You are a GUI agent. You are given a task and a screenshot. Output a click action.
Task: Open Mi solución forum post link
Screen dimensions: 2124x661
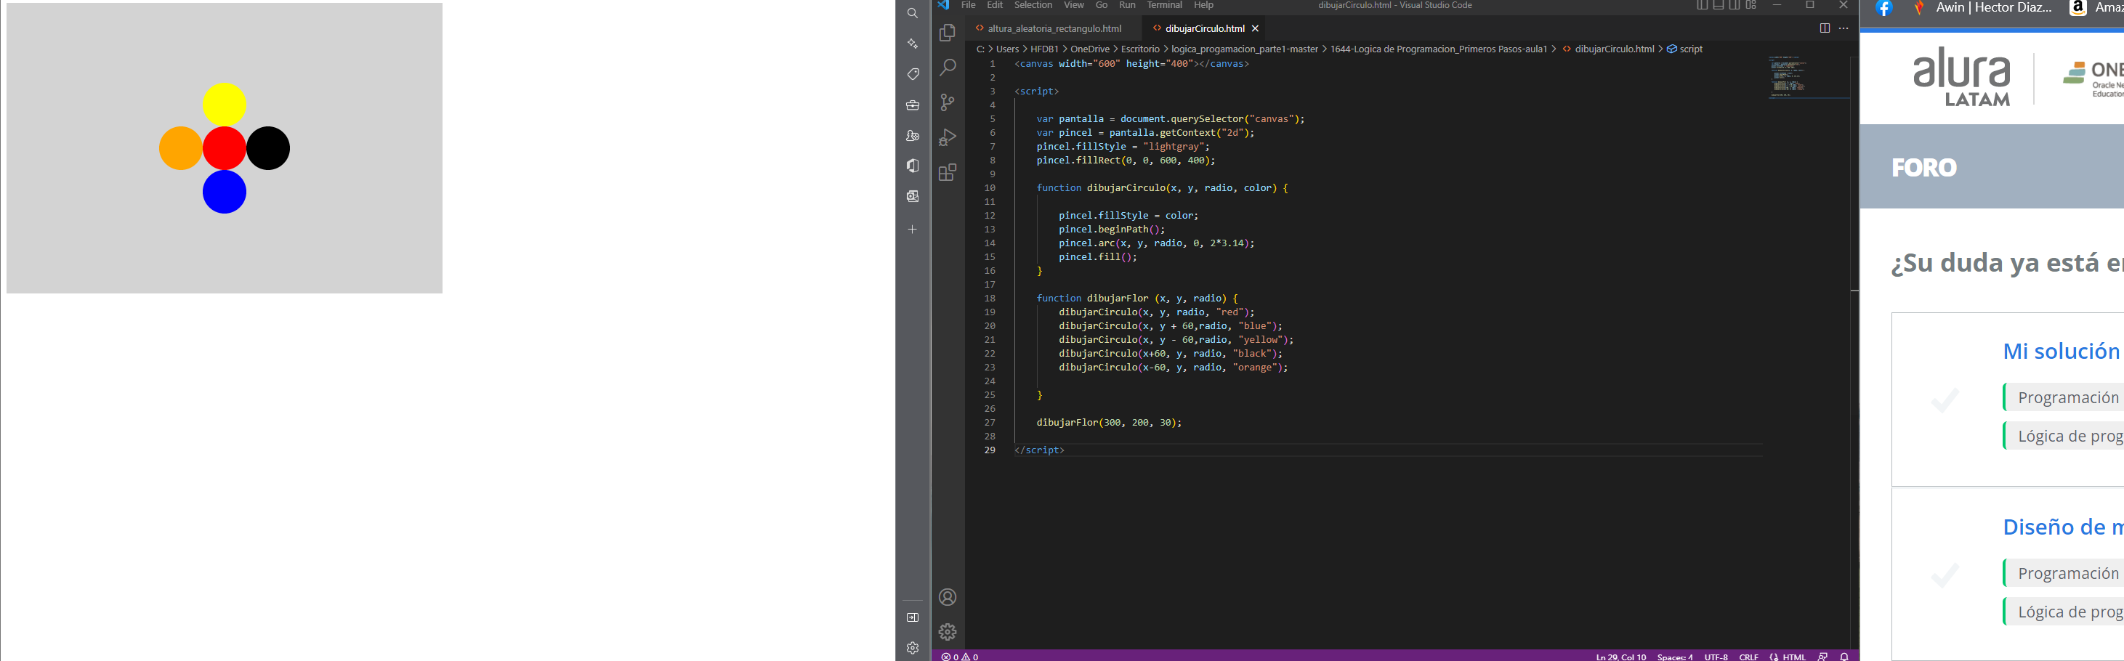pos(2062,351)
